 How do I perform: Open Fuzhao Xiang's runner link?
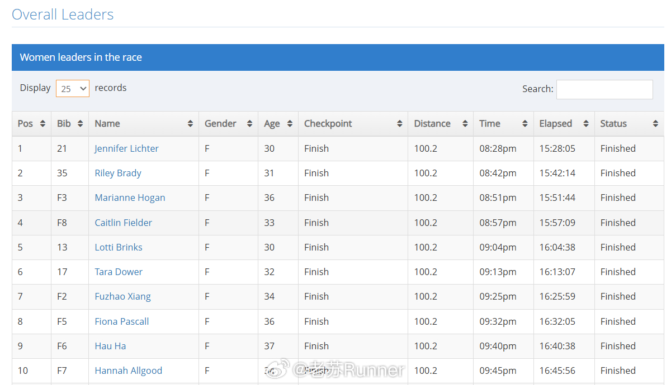pos(122,296)
